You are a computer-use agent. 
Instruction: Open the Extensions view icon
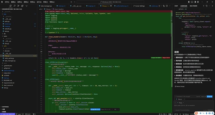click(22, 6)
